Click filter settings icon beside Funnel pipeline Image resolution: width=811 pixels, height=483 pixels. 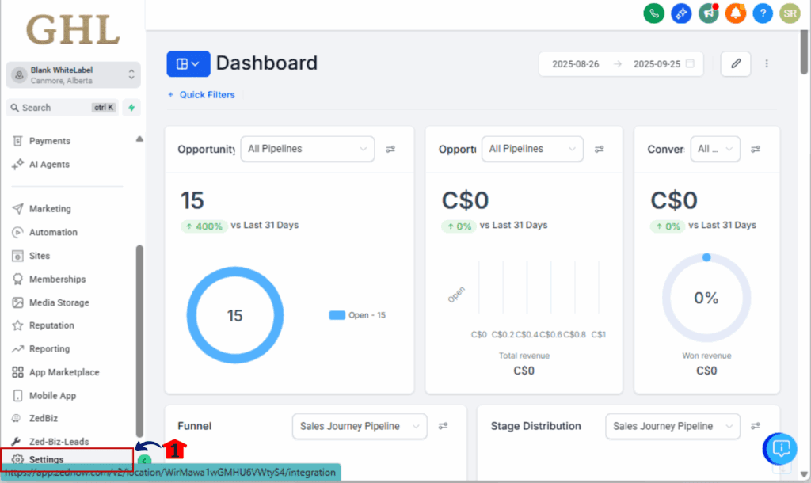click(x=444, y=426)
